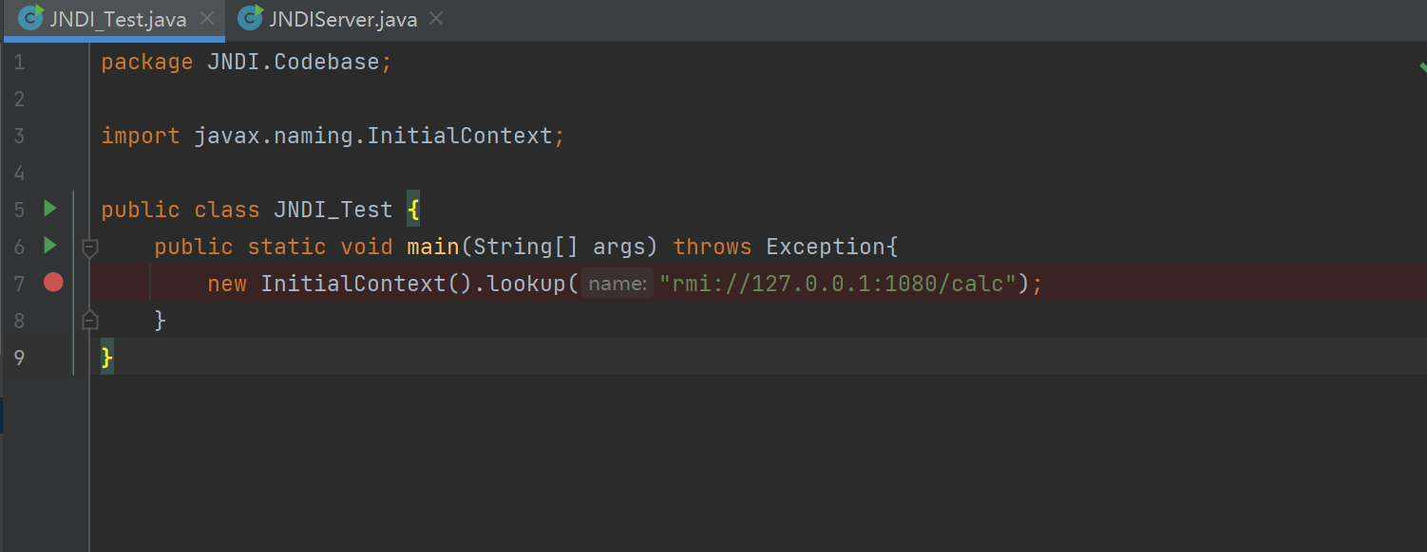1427x552 pixels.
Task: Click run gutter arrow beside class JNDI_Test
Action: [50, 209]
